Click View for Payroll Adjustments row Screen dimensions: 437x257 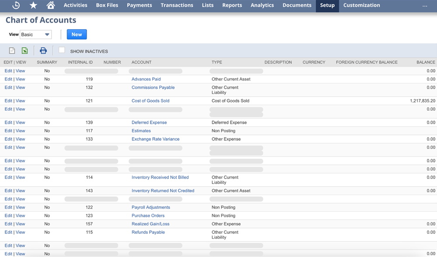point(21,208)
